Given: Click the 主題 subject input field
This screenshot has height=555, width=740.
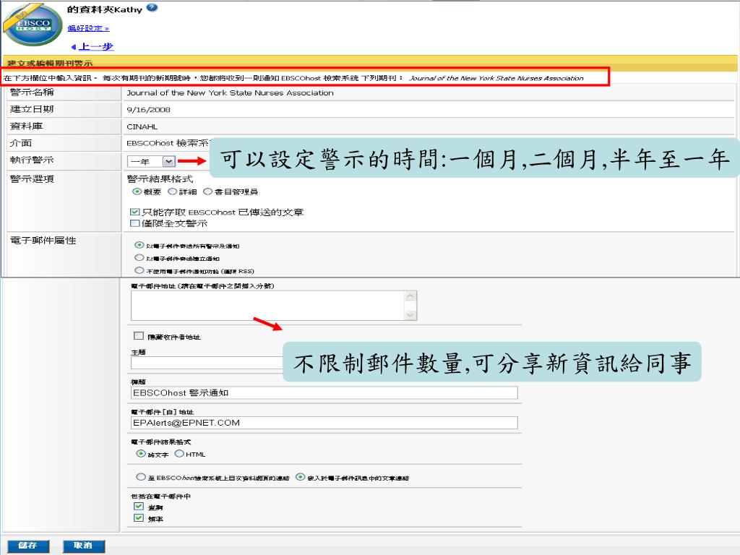Looking at the screenshot, I should point(207,363).
